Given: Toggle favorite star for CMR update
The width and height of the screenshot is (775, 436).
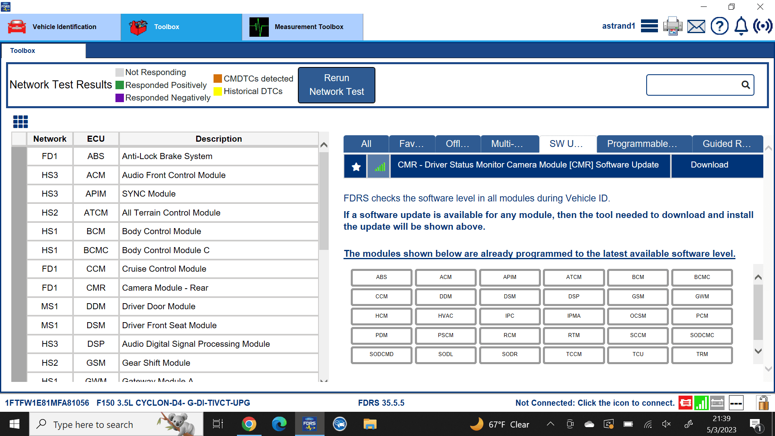Looking at the screenshot, I should [x=356, y=166].
